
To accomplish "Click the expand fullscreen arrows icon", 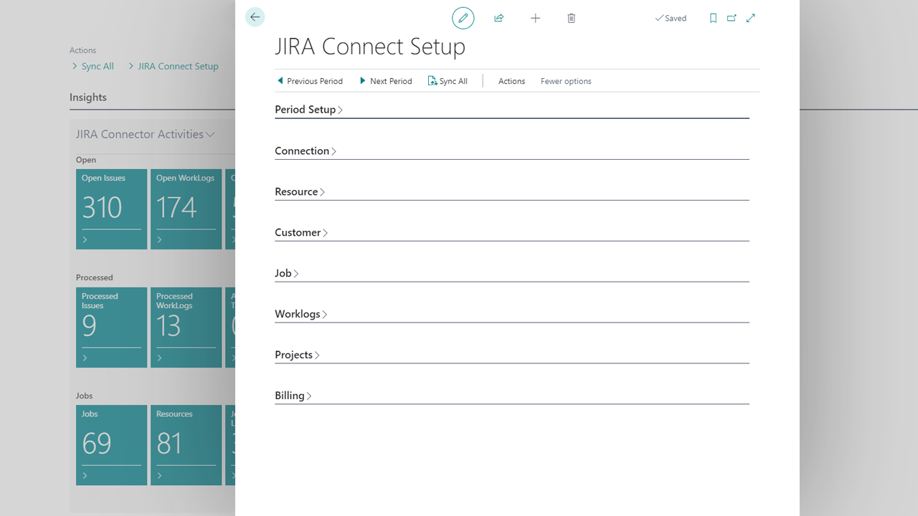I will tap(751, 18).
